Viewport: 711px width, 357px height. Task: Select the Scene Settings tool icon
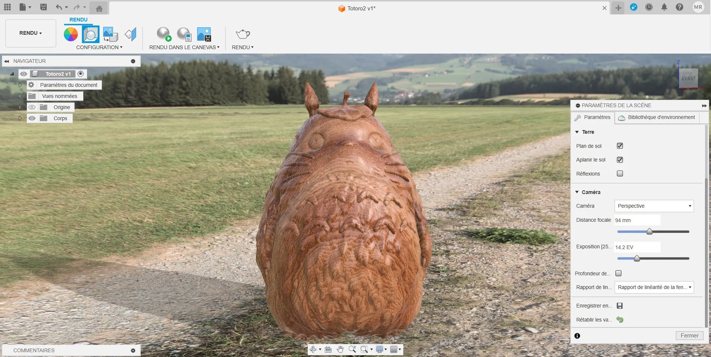tap(91, 34)
